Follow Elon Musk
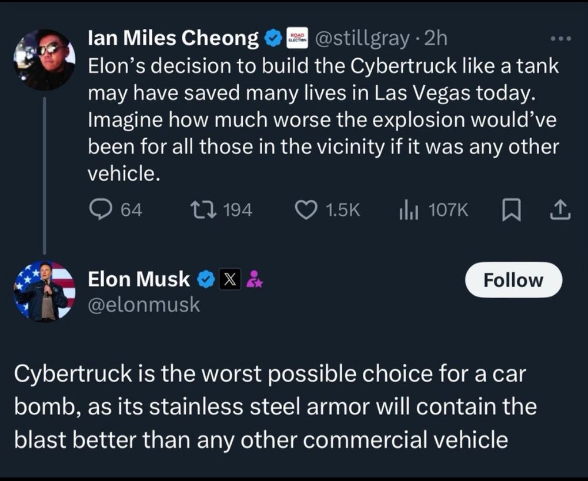 [513, 280]
